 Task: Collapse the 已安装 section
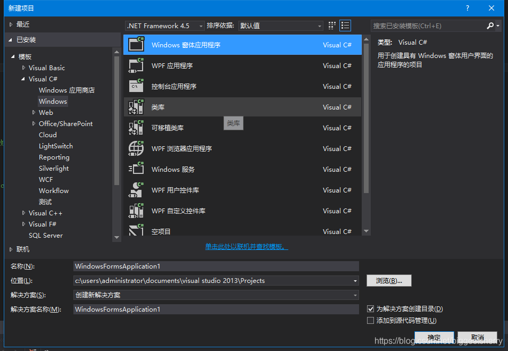click(x=10, y=40)
